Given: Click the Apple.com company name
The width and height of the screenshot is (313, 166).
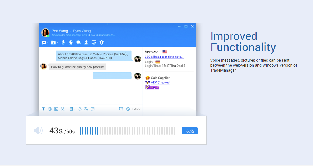Looking at the screenshot, I should pos(153,51).
